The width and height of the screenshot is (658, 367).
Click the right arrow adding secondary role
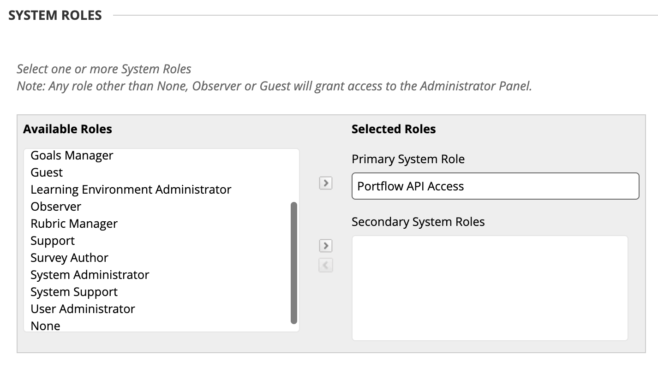326,246
